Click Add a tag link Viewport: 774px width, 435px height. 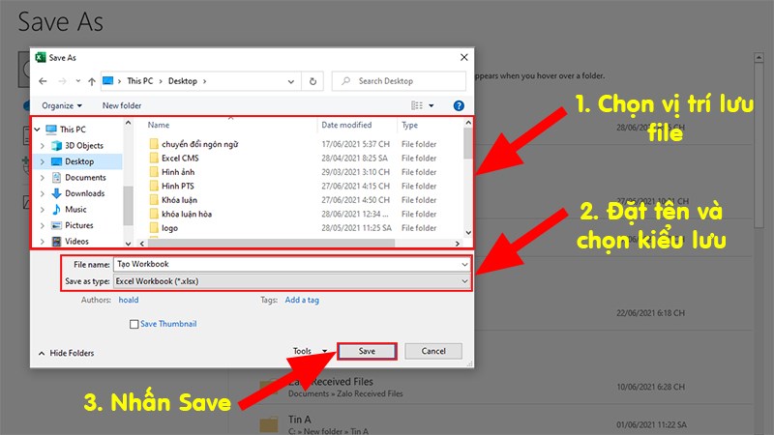click(302, 300)
